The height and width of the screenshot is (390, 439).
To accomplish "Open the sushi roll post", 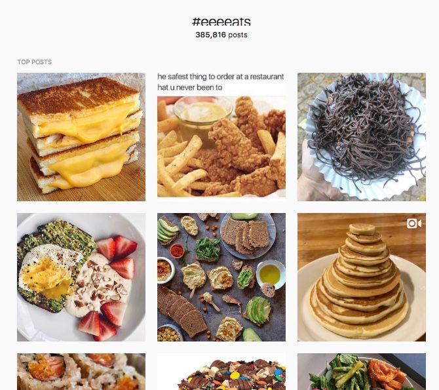I will tap(81, 372).
